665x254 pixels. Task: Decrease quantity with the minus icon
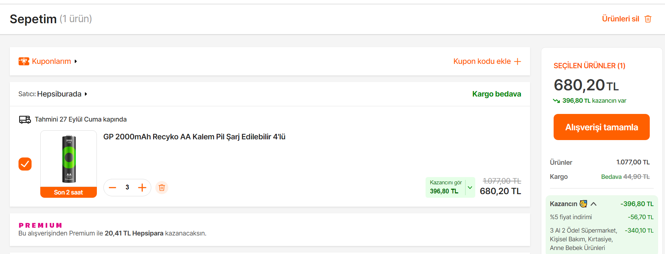pyautogui.click(x=112, y=188)
